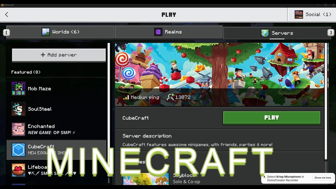
Task: Click the purple Realms portal icon
Action: pyautogui.click(x=158, y=32)
